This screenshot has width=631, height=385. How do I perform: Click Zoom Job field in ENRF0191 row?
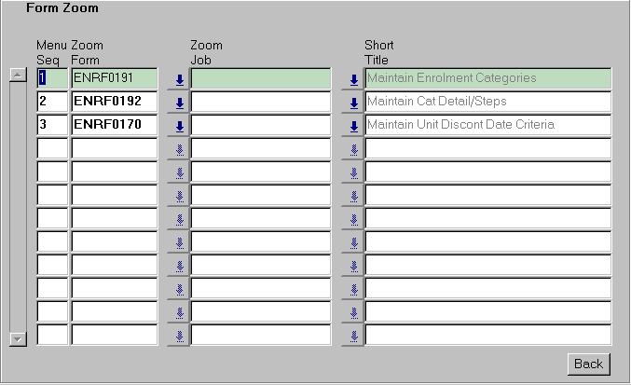point(261,78)
